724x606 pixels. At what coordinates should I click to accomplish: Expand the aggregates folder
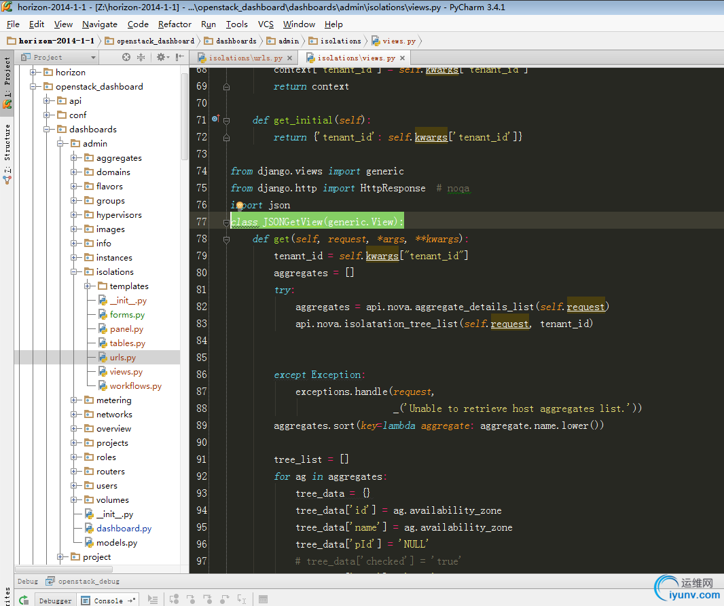tap(74, 158)
